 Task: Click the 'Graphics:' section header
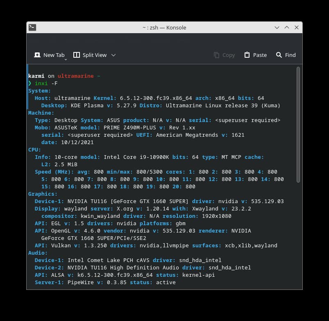tap(43, 194)
